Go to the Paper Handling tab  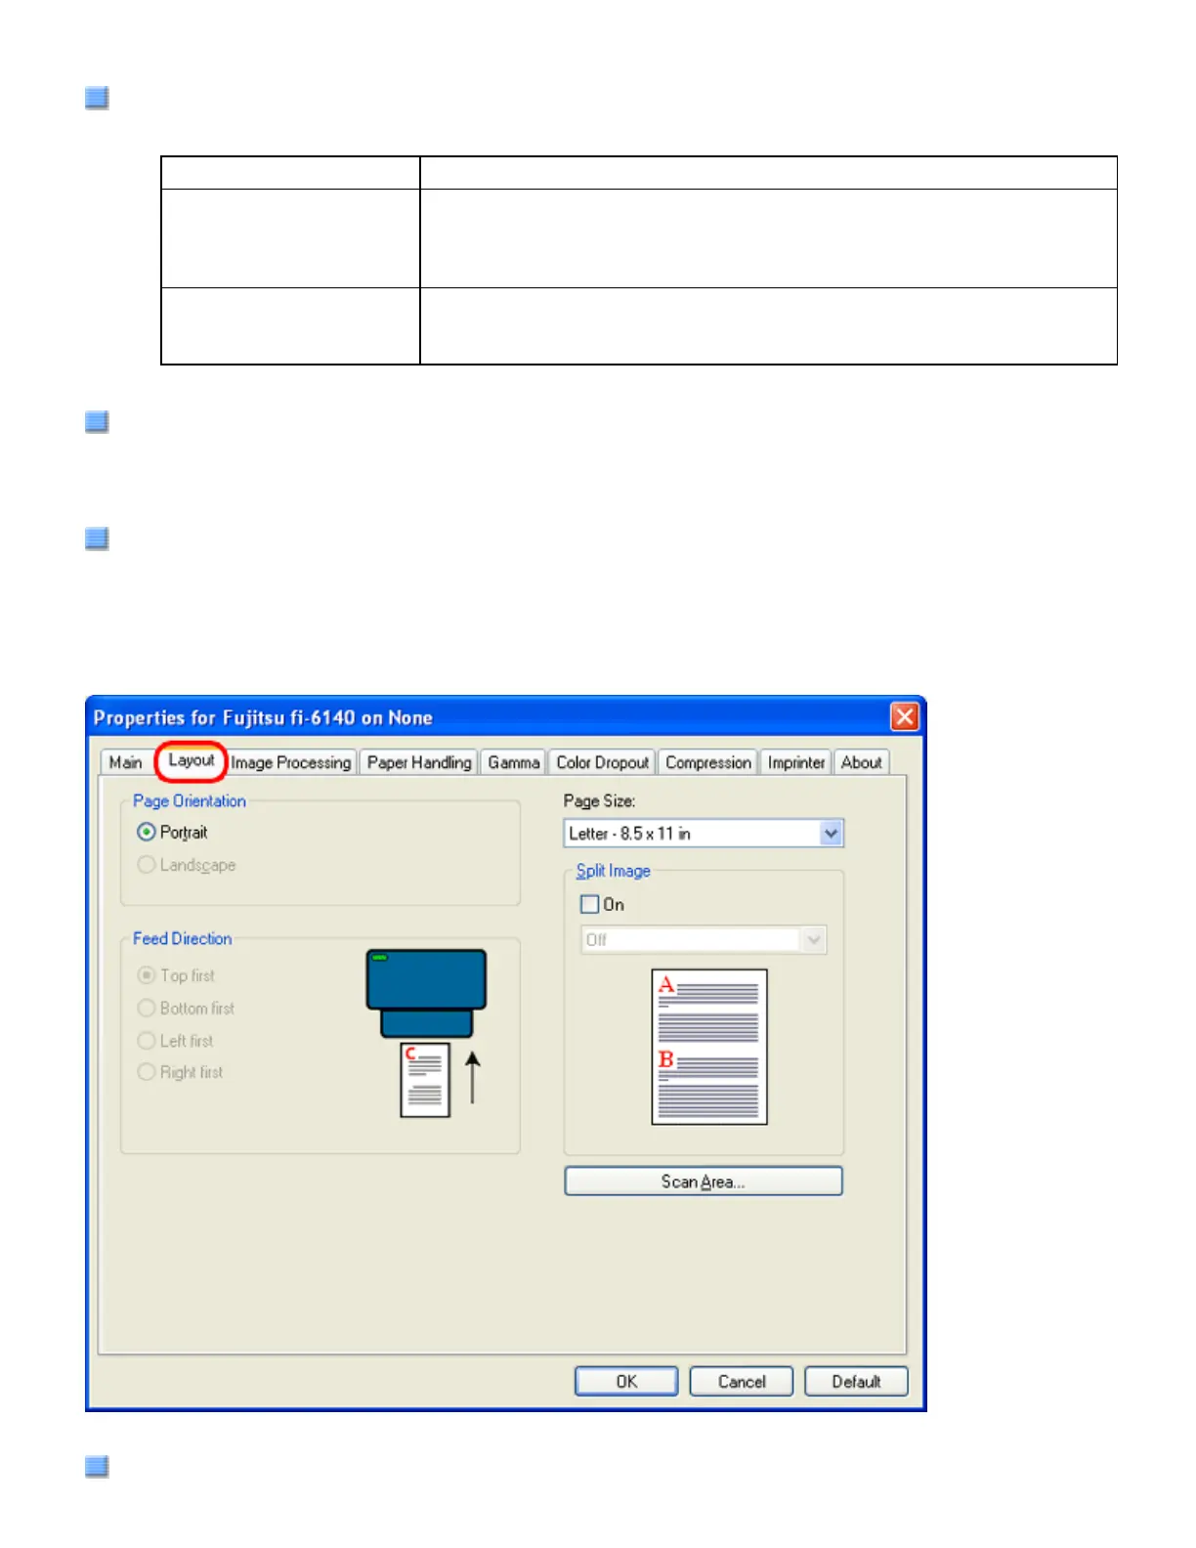click(419, 762)
